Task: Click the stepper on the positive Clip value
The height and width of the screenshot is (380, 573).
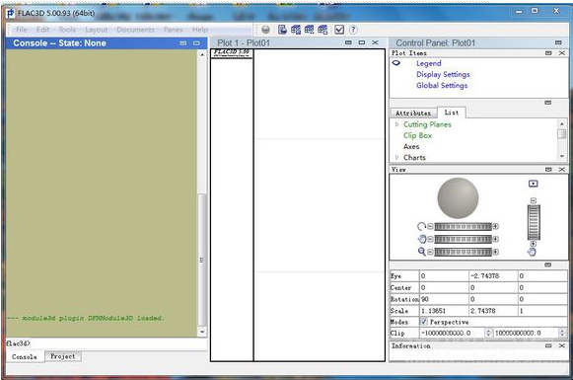Action: pos(563,333)
